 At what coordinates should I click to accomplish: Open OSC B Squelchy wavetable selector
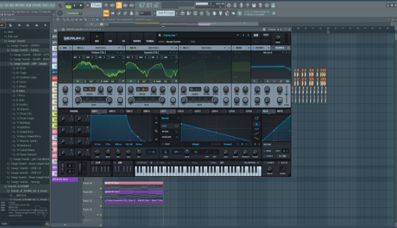pos(151,52)
